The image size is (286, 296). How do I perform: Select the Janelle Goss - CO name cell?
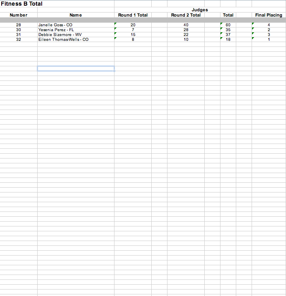coord(55,25)
